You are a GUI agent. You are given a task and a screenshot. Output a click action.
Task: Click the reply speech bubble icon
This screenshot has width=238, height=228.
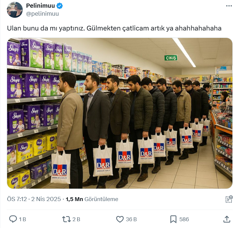[13, 219]
